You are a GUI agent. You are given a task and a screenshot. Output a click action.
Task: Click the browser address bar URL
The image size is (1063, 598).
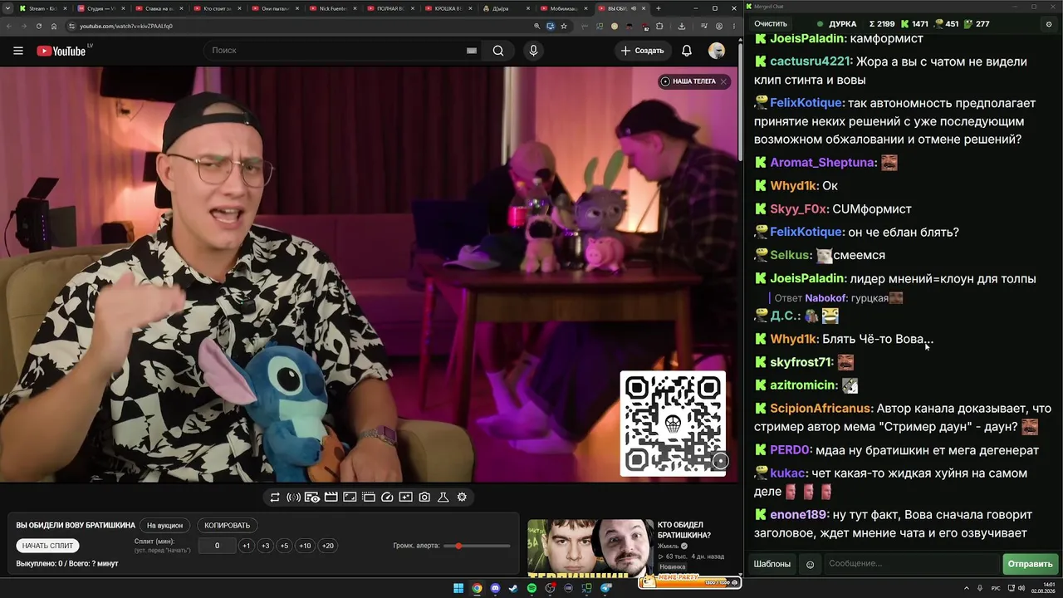[126, 26]
